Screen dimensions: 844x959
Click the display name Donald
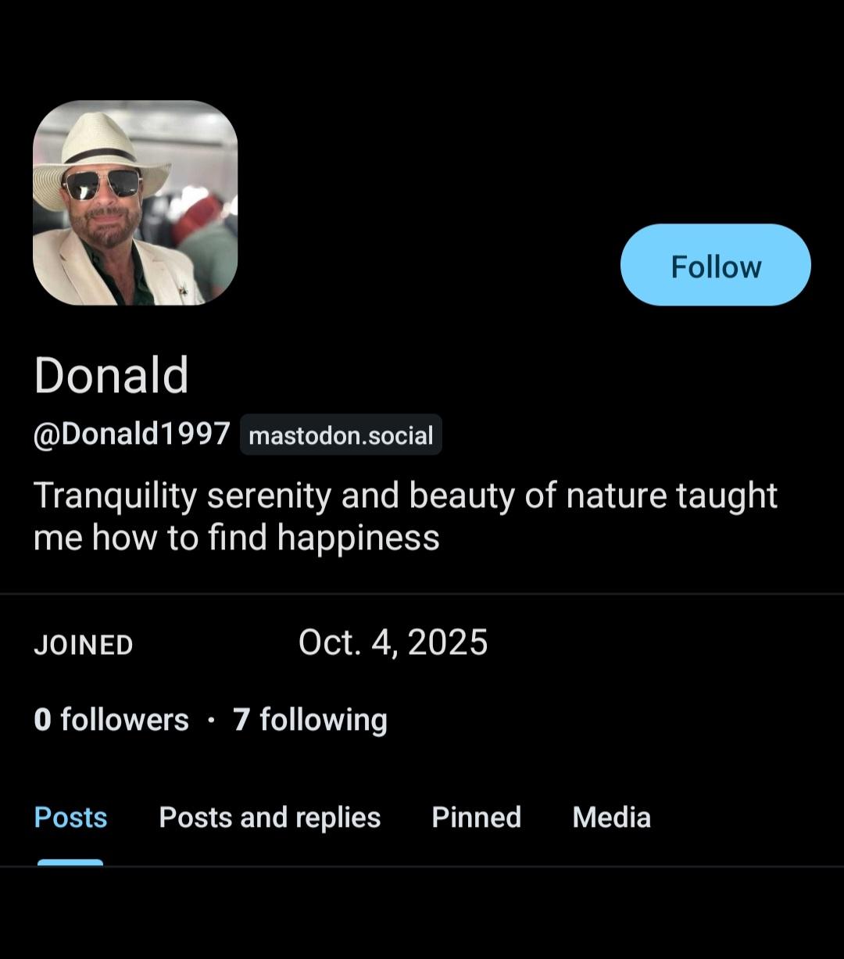pyautogui.click(x=111, y=375)
